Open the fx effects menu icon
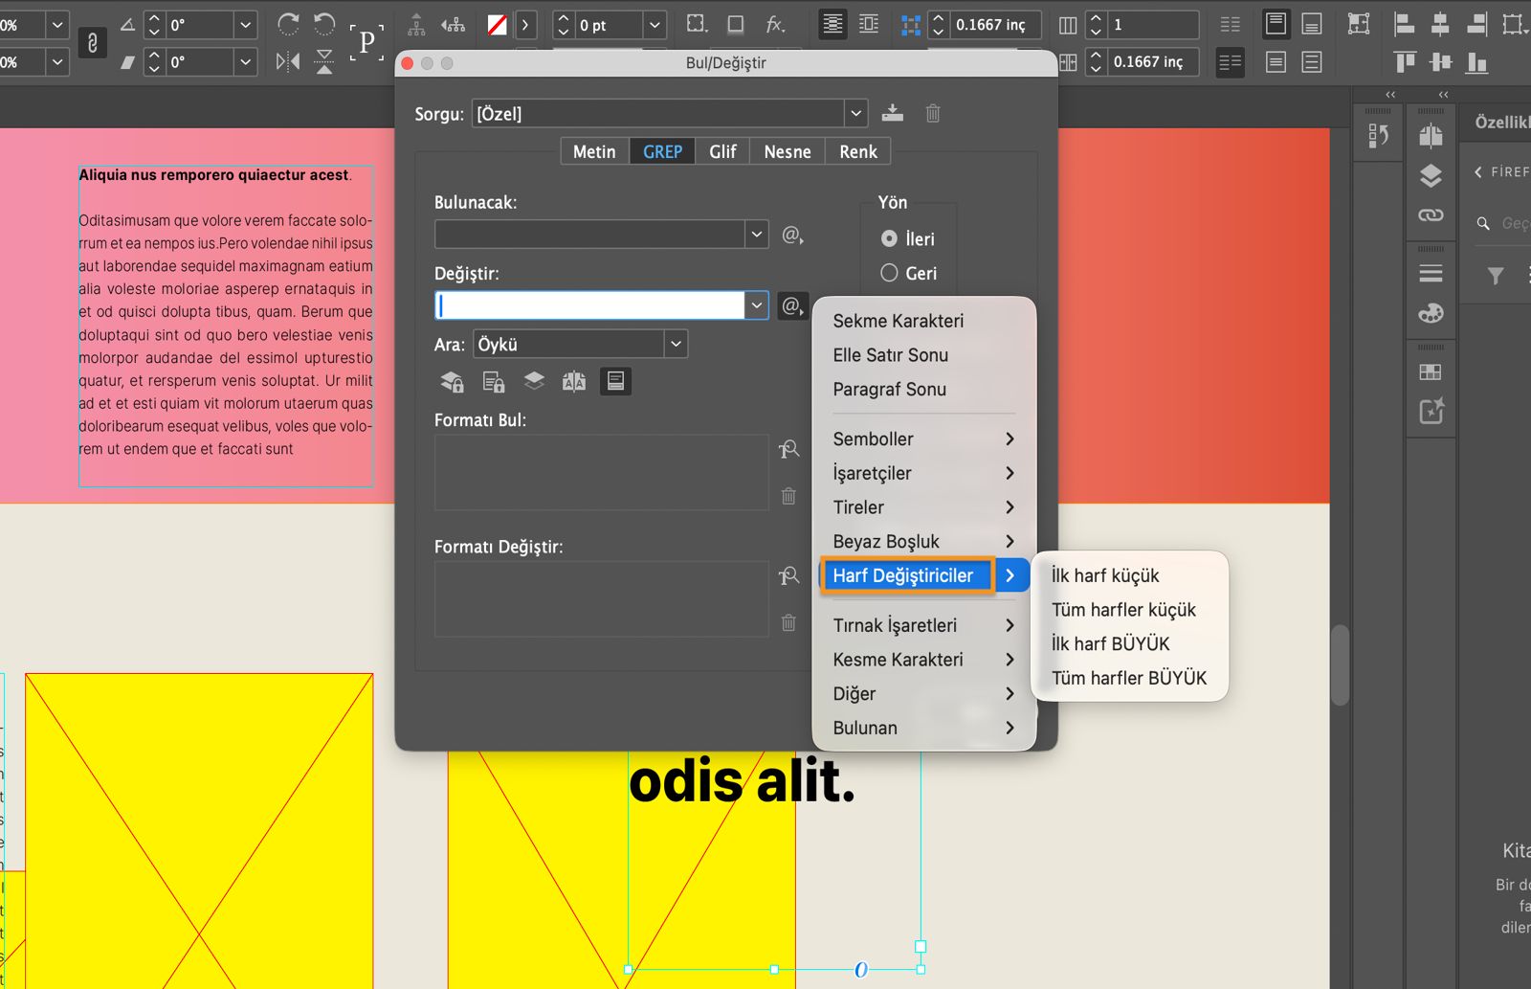Image resolution: width=1531 pixels, height=989 pixels. (x=776, y=25)
